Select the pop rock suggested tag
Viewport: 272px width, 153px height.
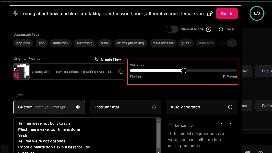tap(23, 43)
